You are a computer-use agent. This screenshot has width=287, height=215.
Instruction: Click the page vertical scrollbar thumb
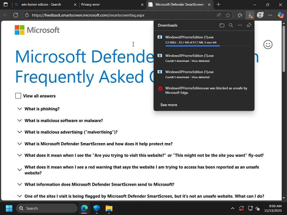tap(284, 48)
